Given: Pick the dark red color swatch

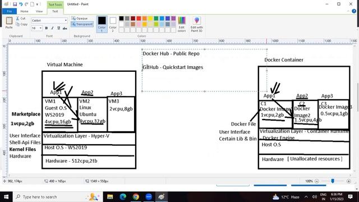Looking at the screenshot, I should pos(133,19).
